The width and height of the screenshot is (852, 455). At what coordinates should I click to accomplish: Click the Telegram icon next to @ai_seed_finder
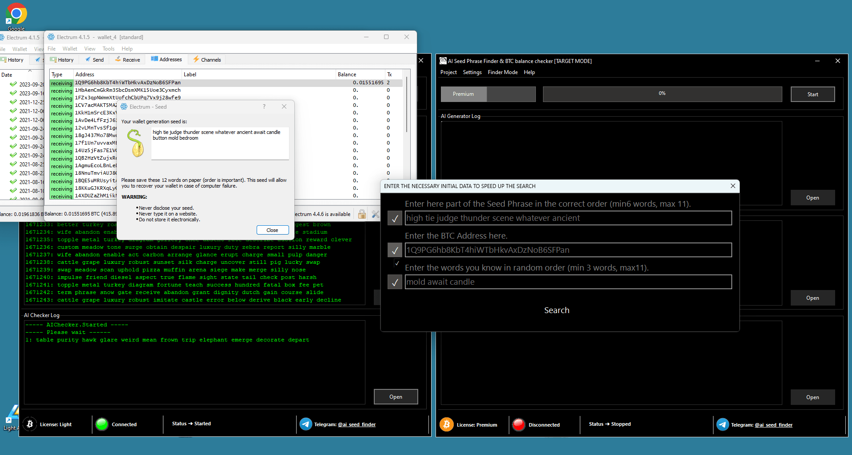pos(305,424)
